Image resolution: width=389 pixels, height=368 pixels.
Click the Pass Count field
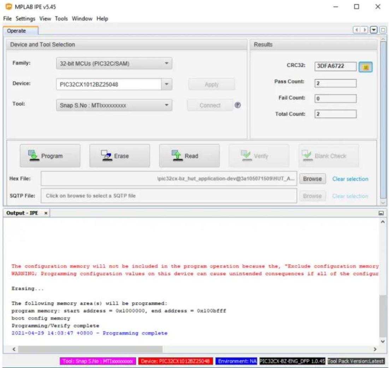335,83
